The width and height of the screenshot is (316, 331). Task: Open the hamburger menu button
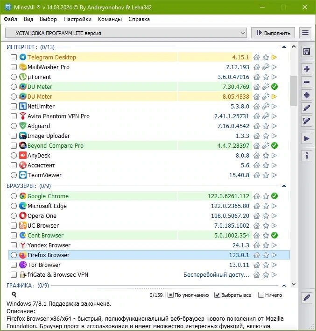click(x=305, y=33)
